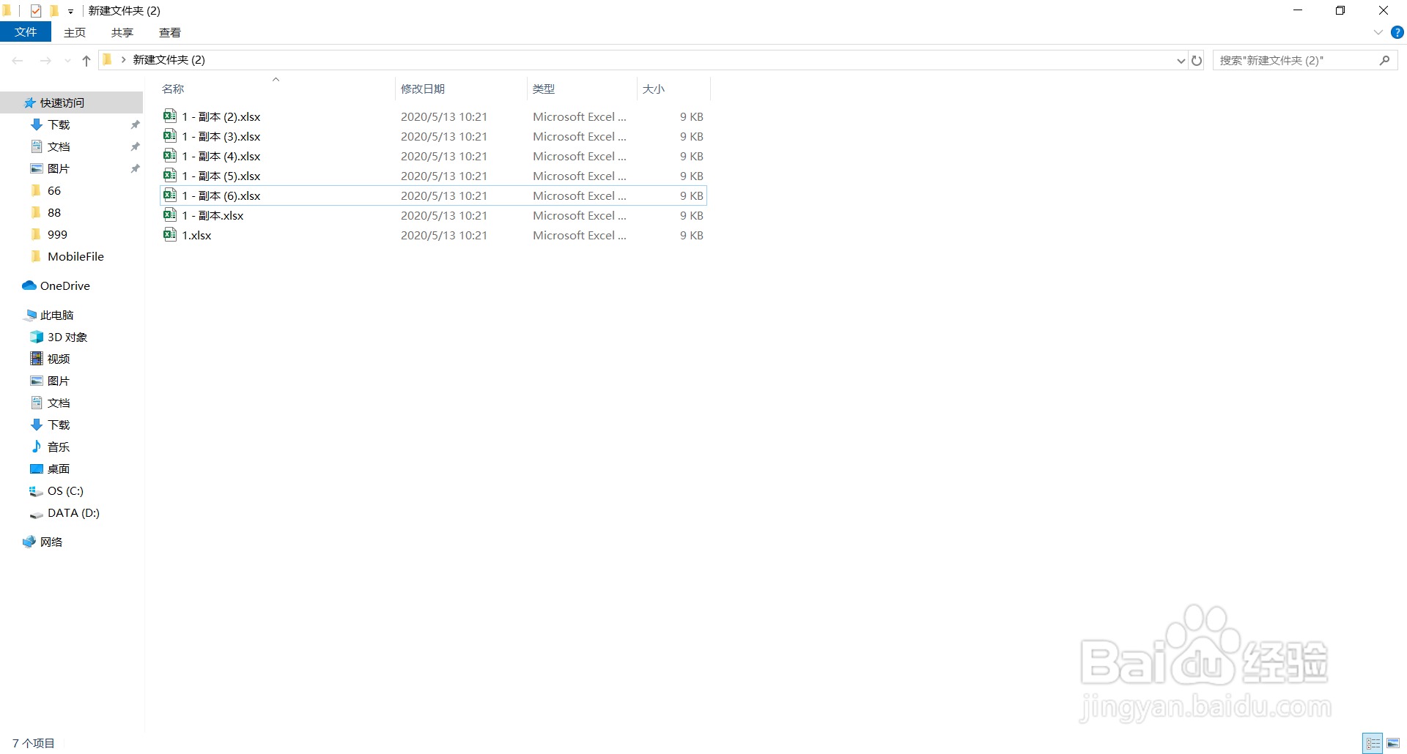Screen dimensions: 1407x754
Task: Click the back navigation arrow
Action: point(18,60)
